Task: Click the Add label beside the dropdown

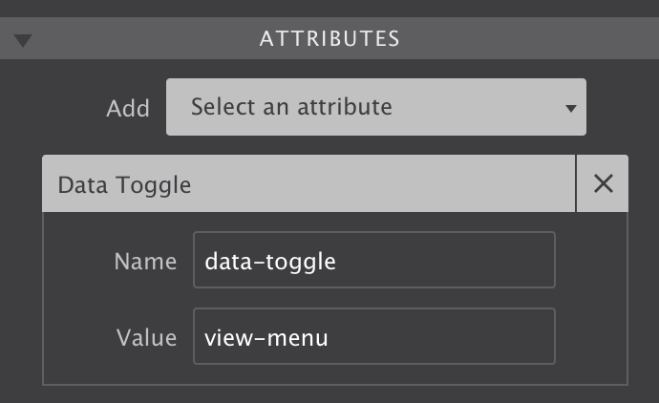Action: (128, 109)
